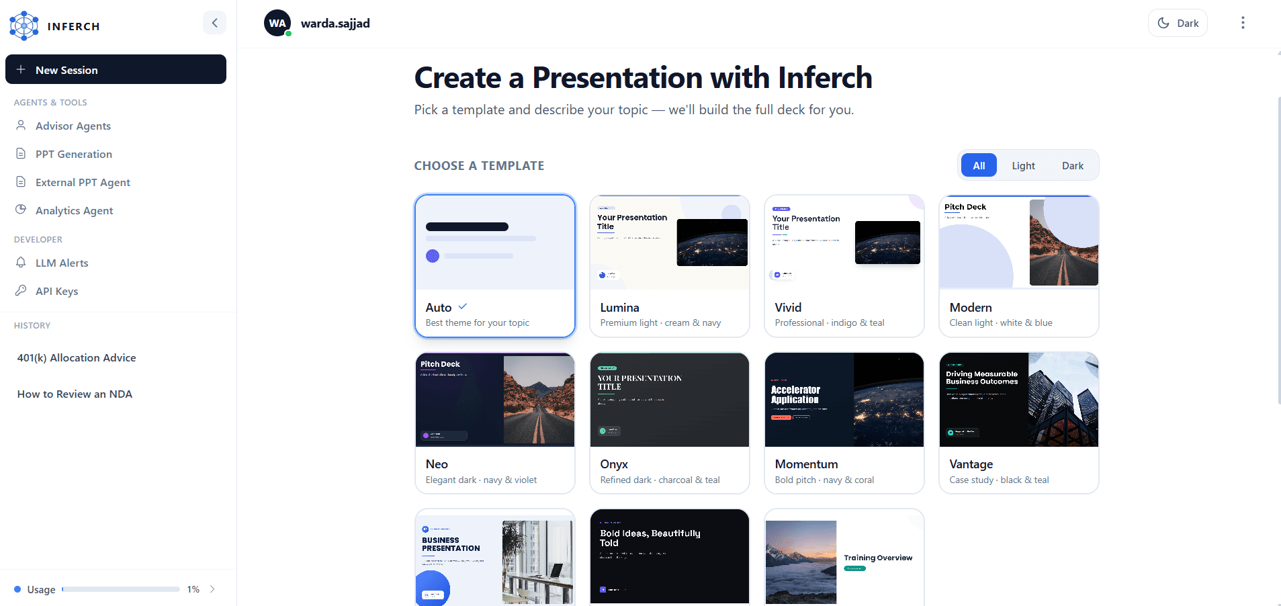
Task: Toggle Dark mode
Action: 1178,23
